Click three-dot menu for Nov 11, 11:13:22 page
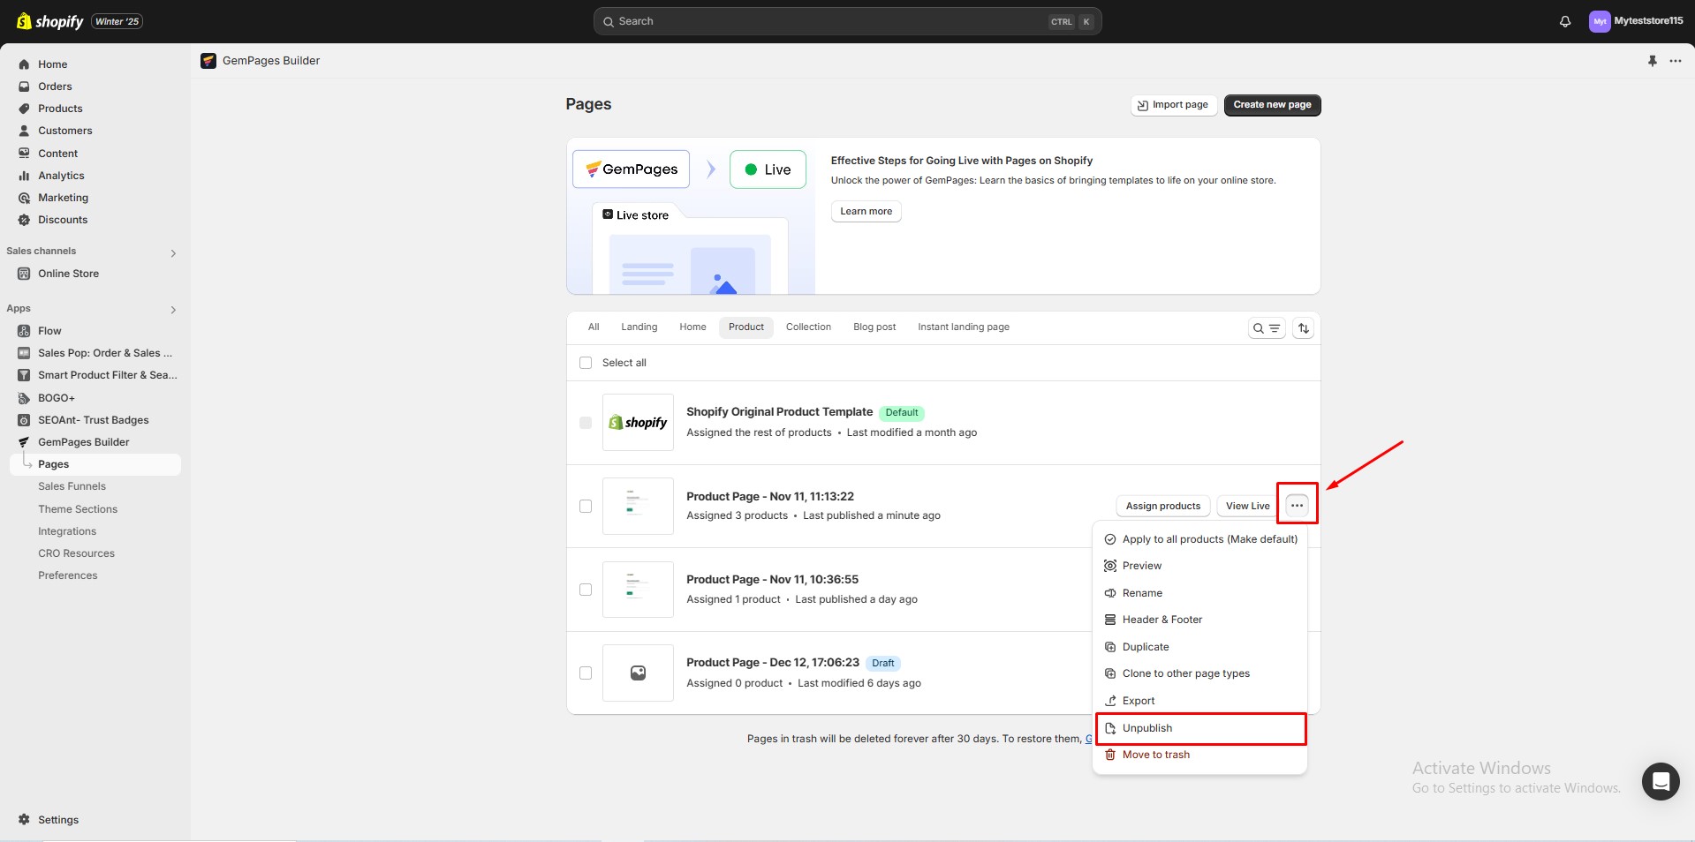The height and width of the screenshot is (842, 1695). click(1297, 506)
